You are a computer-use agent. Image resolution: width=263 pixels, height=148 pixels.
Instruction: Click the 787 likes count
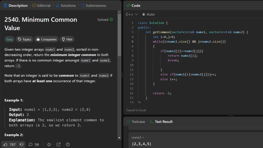(x=12, y=144)
